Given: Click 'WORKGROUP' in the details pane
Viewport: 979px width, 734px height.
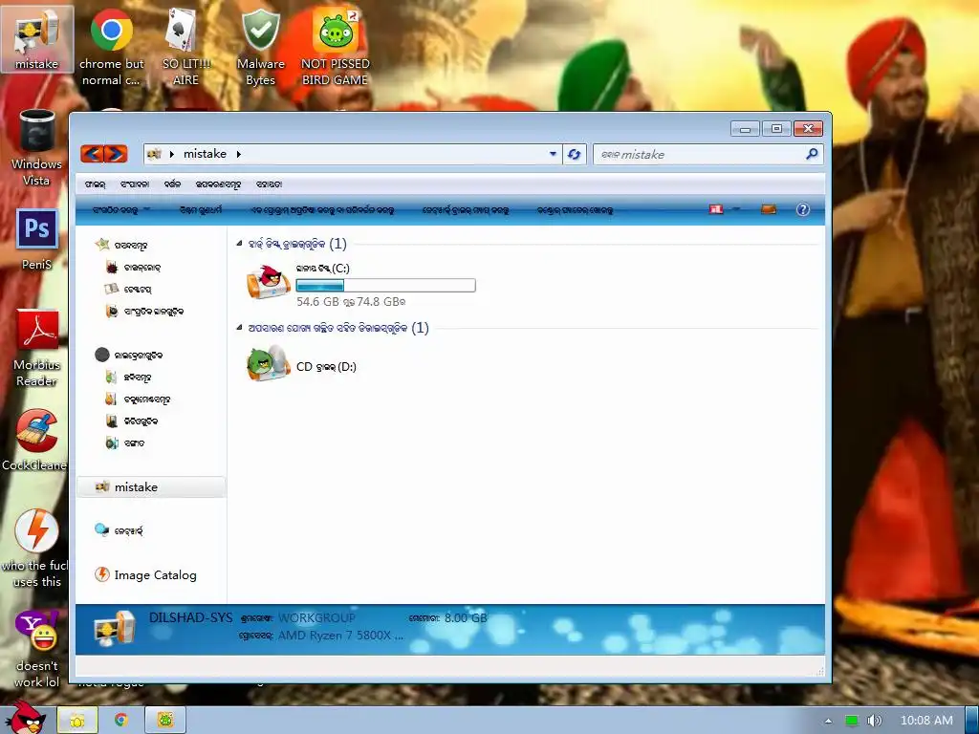Looking at the screenshot, I should pos(316,618).
